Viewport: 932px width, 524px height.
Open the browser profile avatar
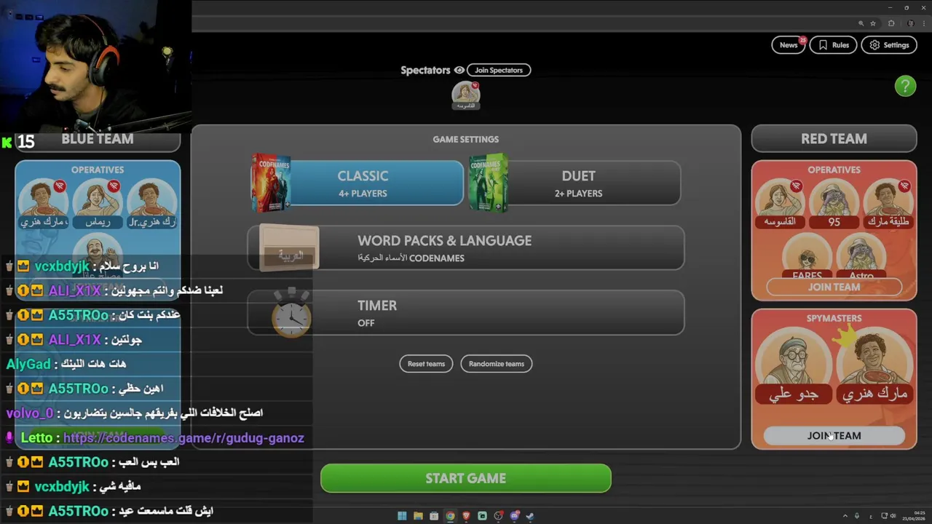coord(910,23)
